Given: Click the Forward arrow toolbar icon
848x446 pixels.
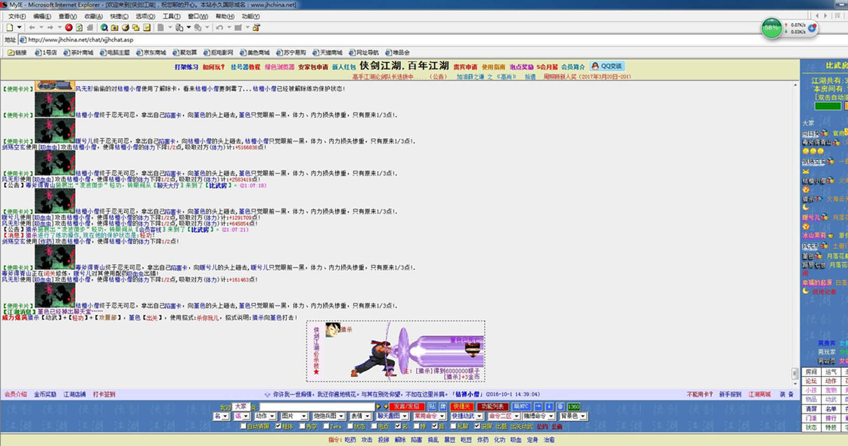Looking at the screenshot, I should click(x=50, y=28).
